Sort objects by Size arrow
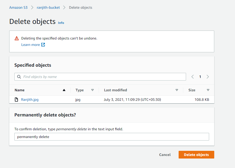The image size is (235, 168). click(x=208, y=90)
